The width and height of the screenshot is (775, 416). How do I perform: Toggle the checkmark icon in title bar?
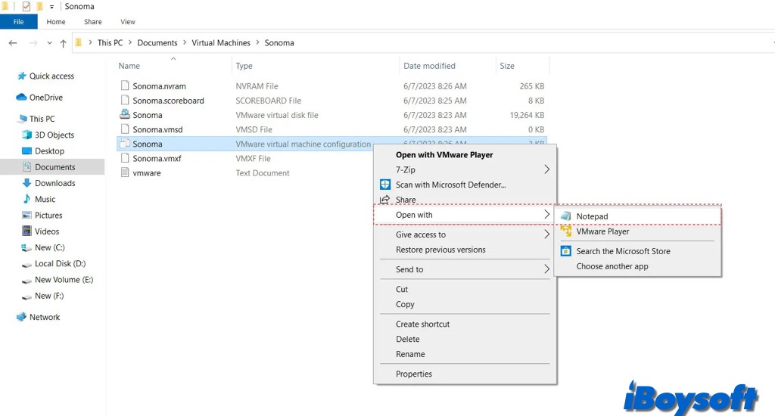pos(26,7)
